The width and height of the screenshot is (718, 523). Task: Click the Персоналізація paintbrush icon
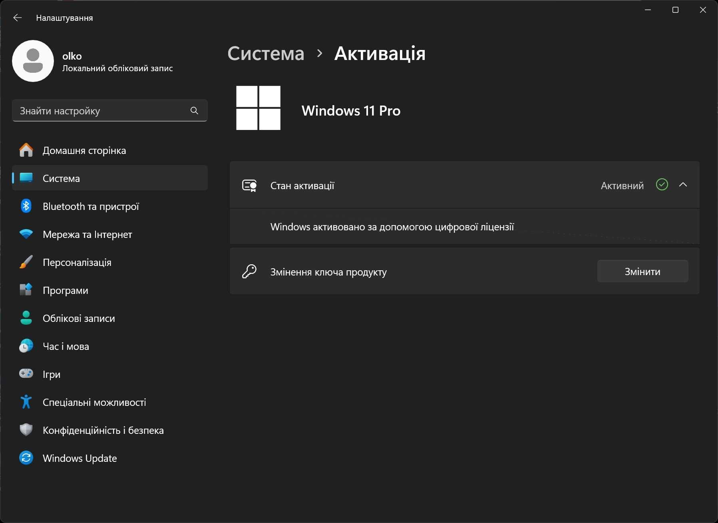26,262
